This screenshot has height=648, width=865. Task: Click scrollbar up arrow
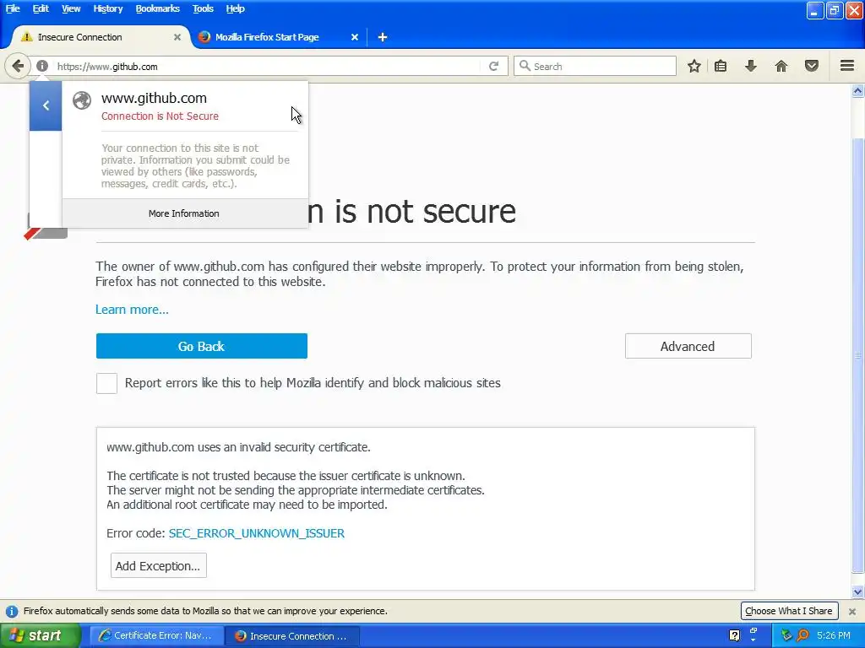858,90
